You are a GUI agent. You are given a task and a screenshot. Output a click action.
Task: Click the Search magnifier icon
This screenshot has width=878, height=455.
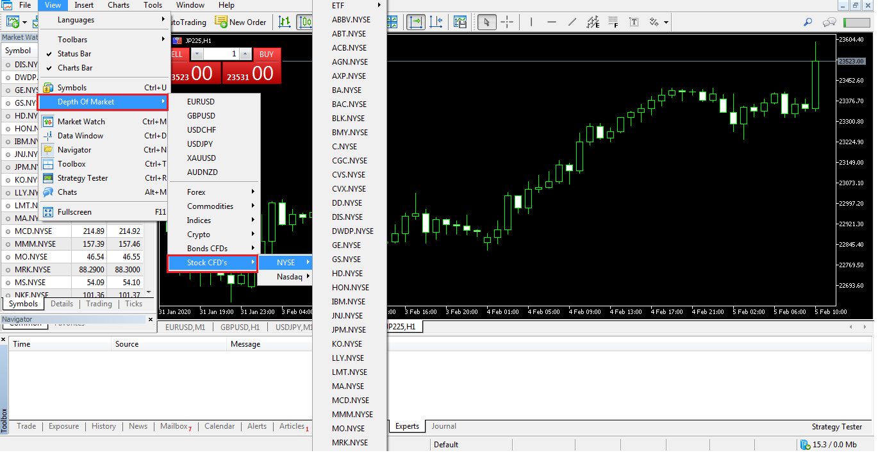808,22
